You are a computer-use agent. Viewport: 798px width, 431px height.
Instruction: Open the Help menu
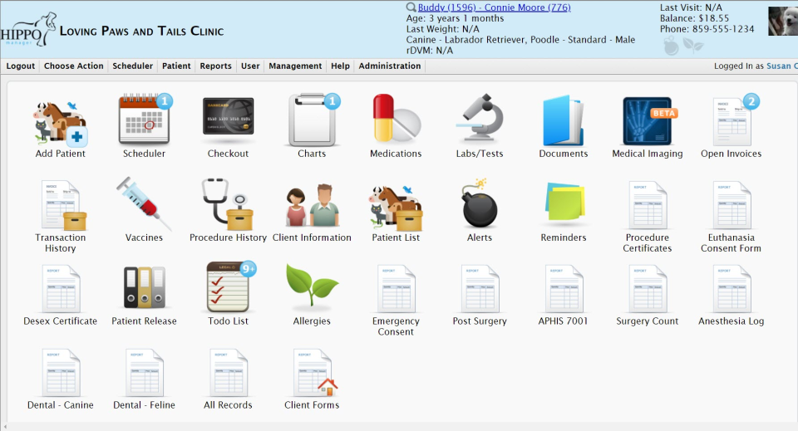(341, 66)
